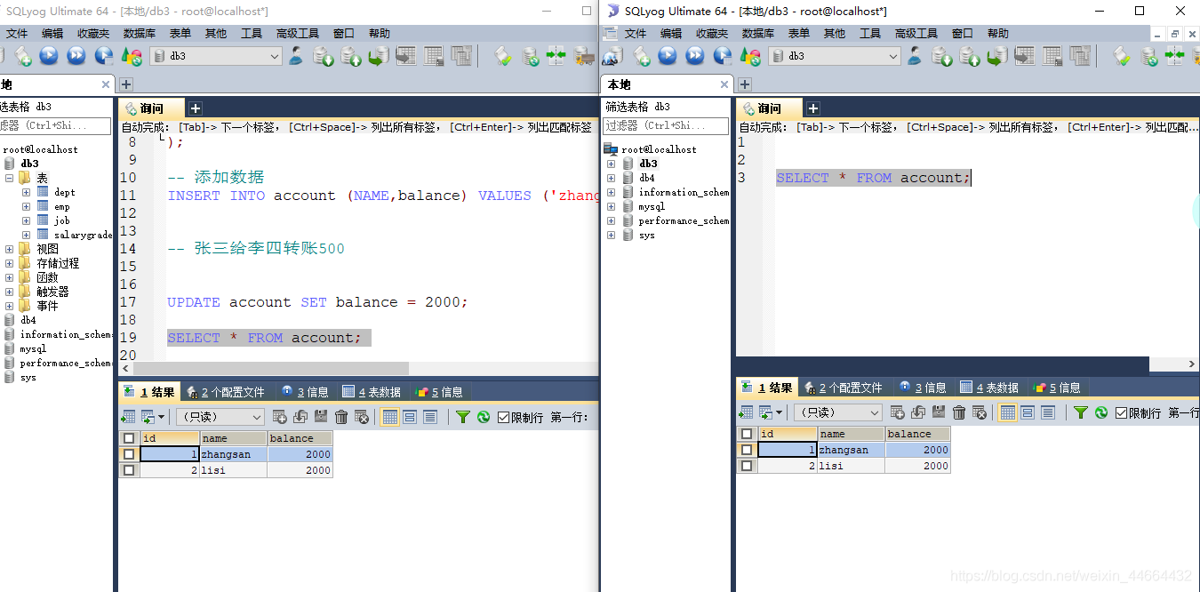
Task: Open the 文件 menu in right window
Action: pos(636,33)
